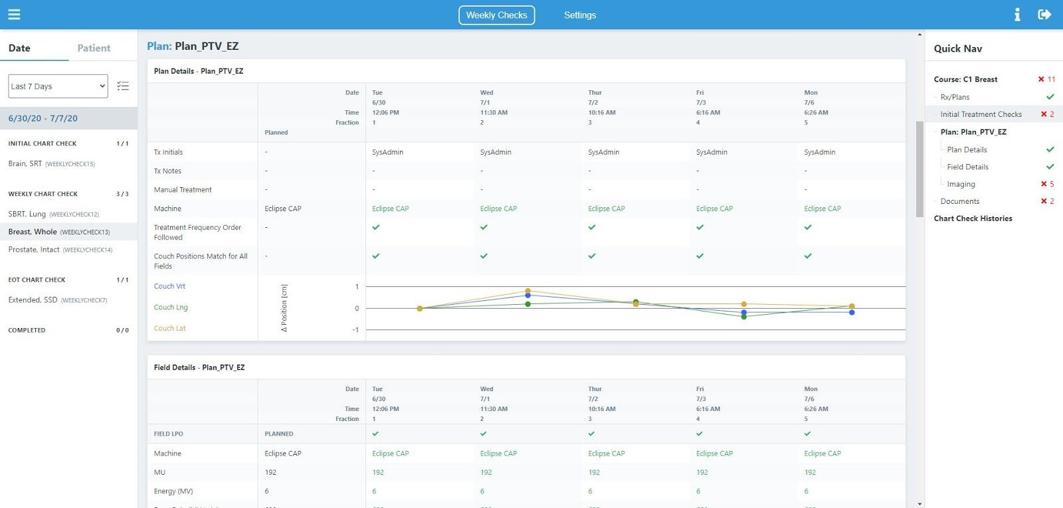Click the logout icon in header

pos(1044,15)
